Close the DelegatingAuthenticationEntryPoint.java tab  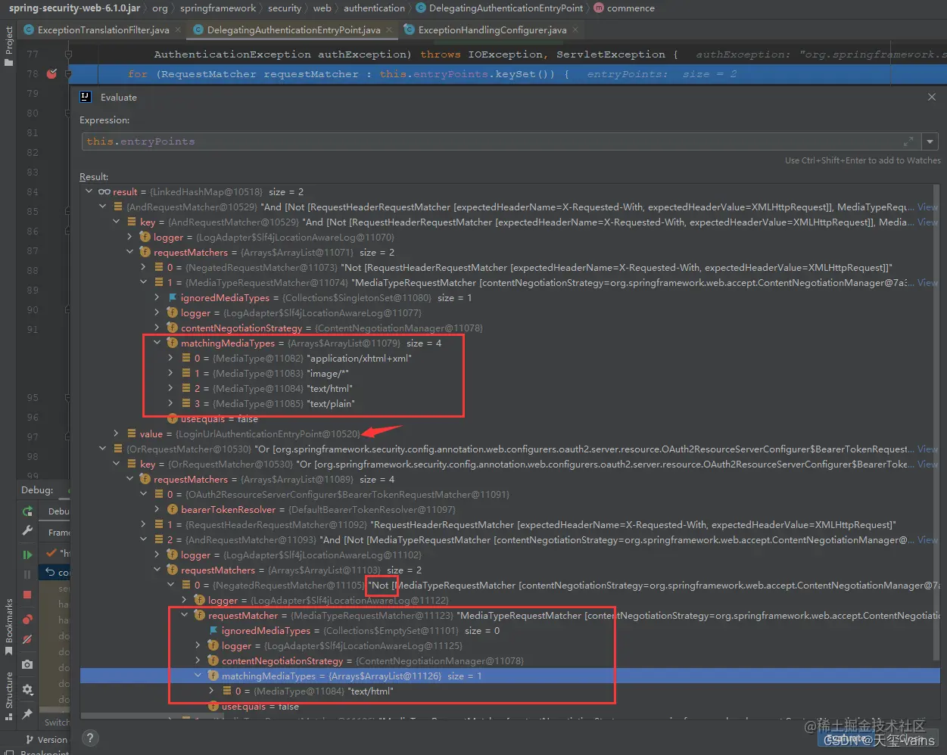coord(389,30)
